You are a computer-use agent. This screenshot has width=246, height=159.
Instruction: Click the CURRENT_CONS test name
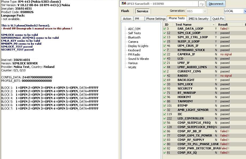click(189, 71)
